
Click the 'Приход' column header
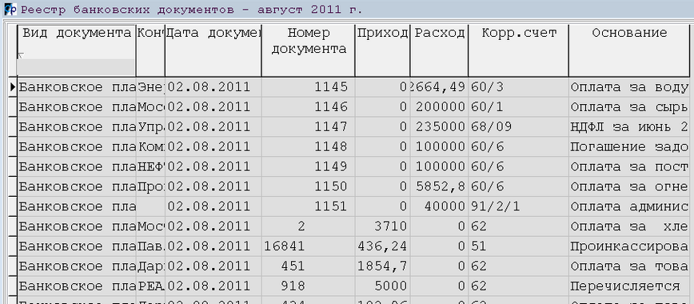pos(382,50)
